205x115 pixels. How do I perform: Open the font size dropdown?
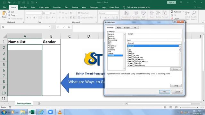(48, 13)
